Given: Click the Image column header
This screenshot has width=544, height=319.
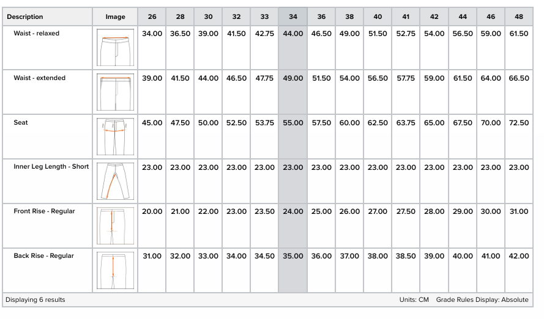Looking at the screenshot, I should coord(115,16).
